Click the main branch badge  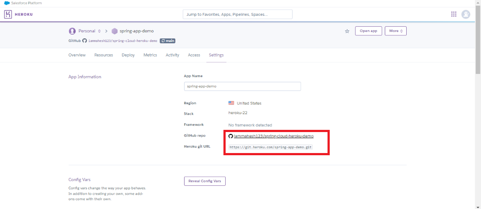167,41
